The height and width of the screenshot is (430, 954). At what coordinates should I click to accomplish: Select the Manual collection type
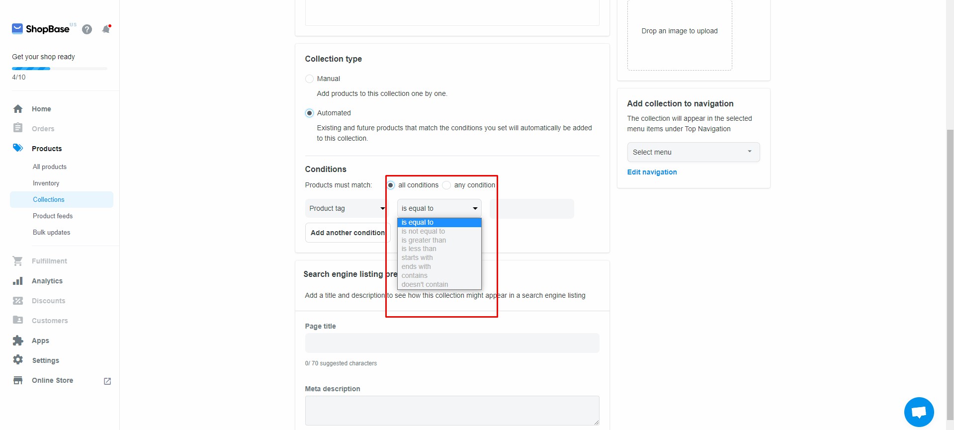click(x=309, y=79)
